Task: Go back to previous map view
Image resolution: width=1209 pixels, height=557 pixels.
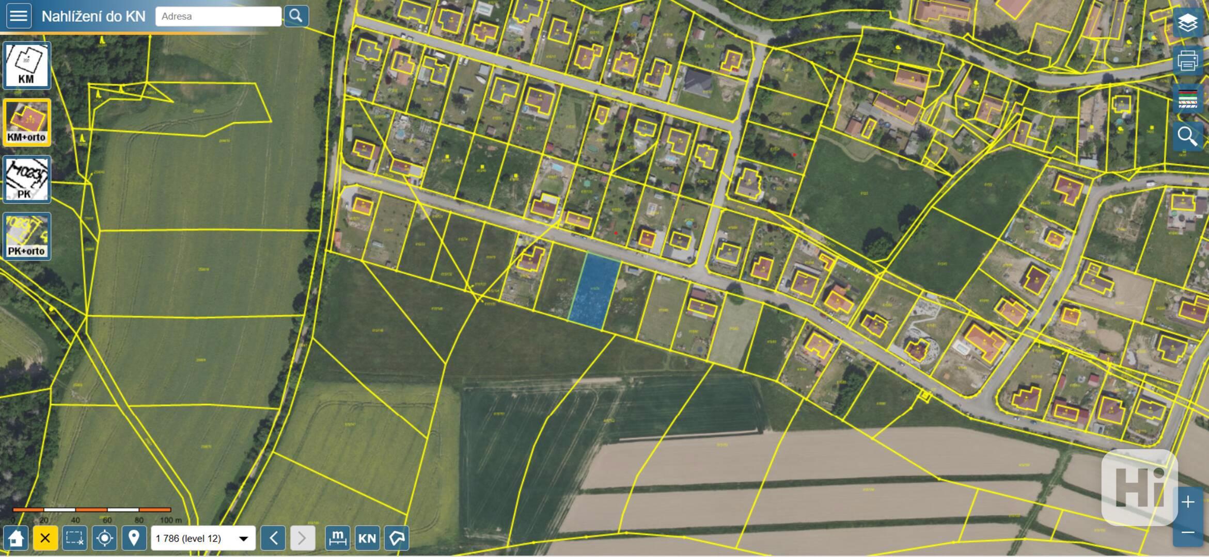Action: (x=273, y=538)
